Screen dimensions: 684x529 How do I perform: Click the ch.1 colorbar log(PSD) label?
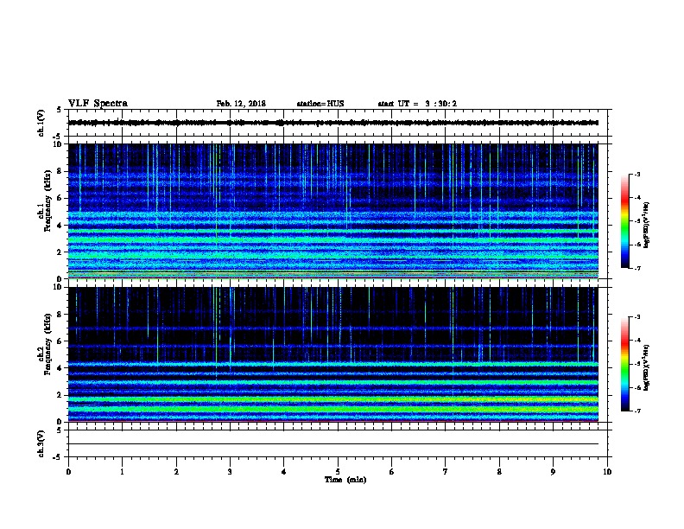coord(646,226)
